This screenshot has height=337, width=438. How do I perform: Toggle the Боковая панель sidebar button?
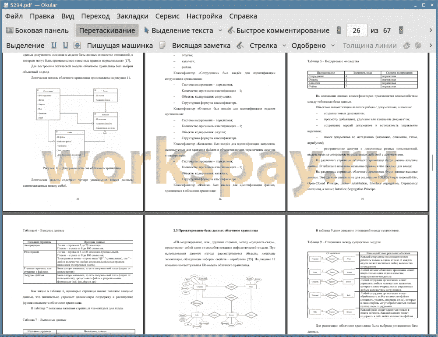point(37,31)
